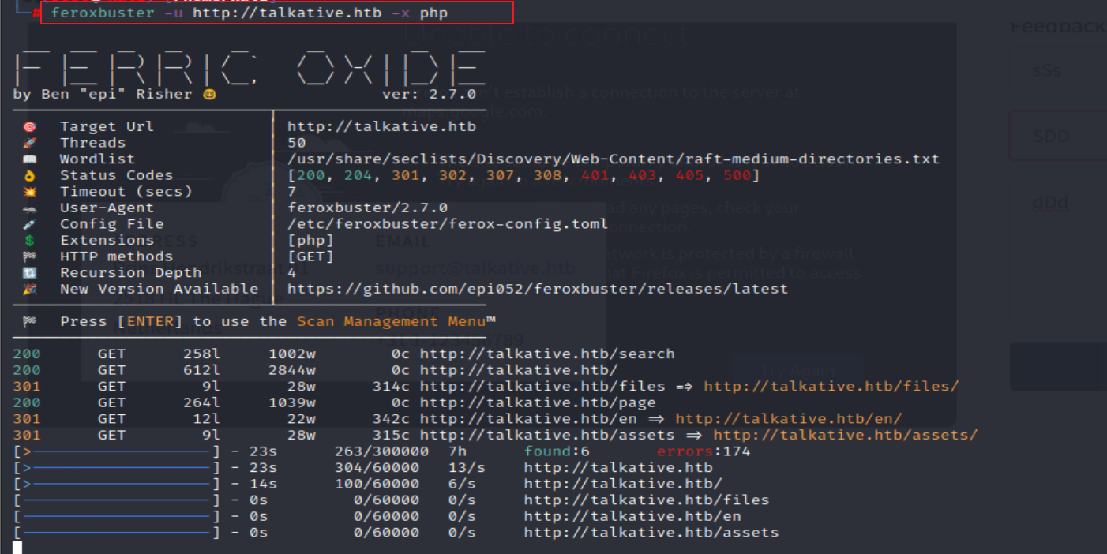Click the found:6 counter
The width and height of the screenshot is (1107, 554).
click(x=557, y=451)
